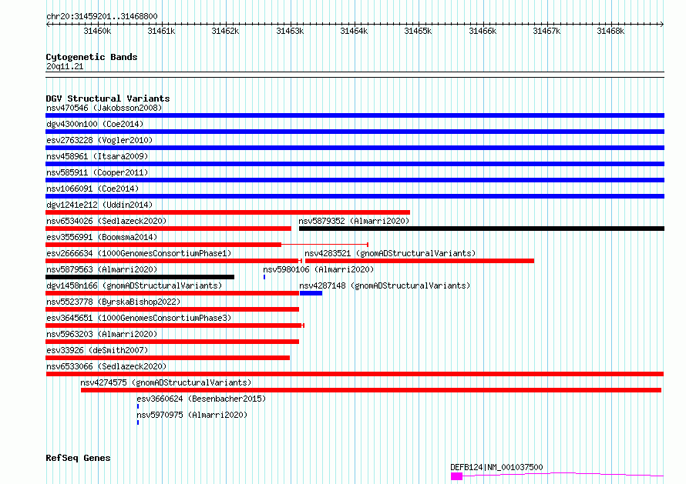Viewport: 686px width, 484px height.
Task: Click the nsv470546 (Jakobsson2008) variant label
Action: click(x=104, y=108)
